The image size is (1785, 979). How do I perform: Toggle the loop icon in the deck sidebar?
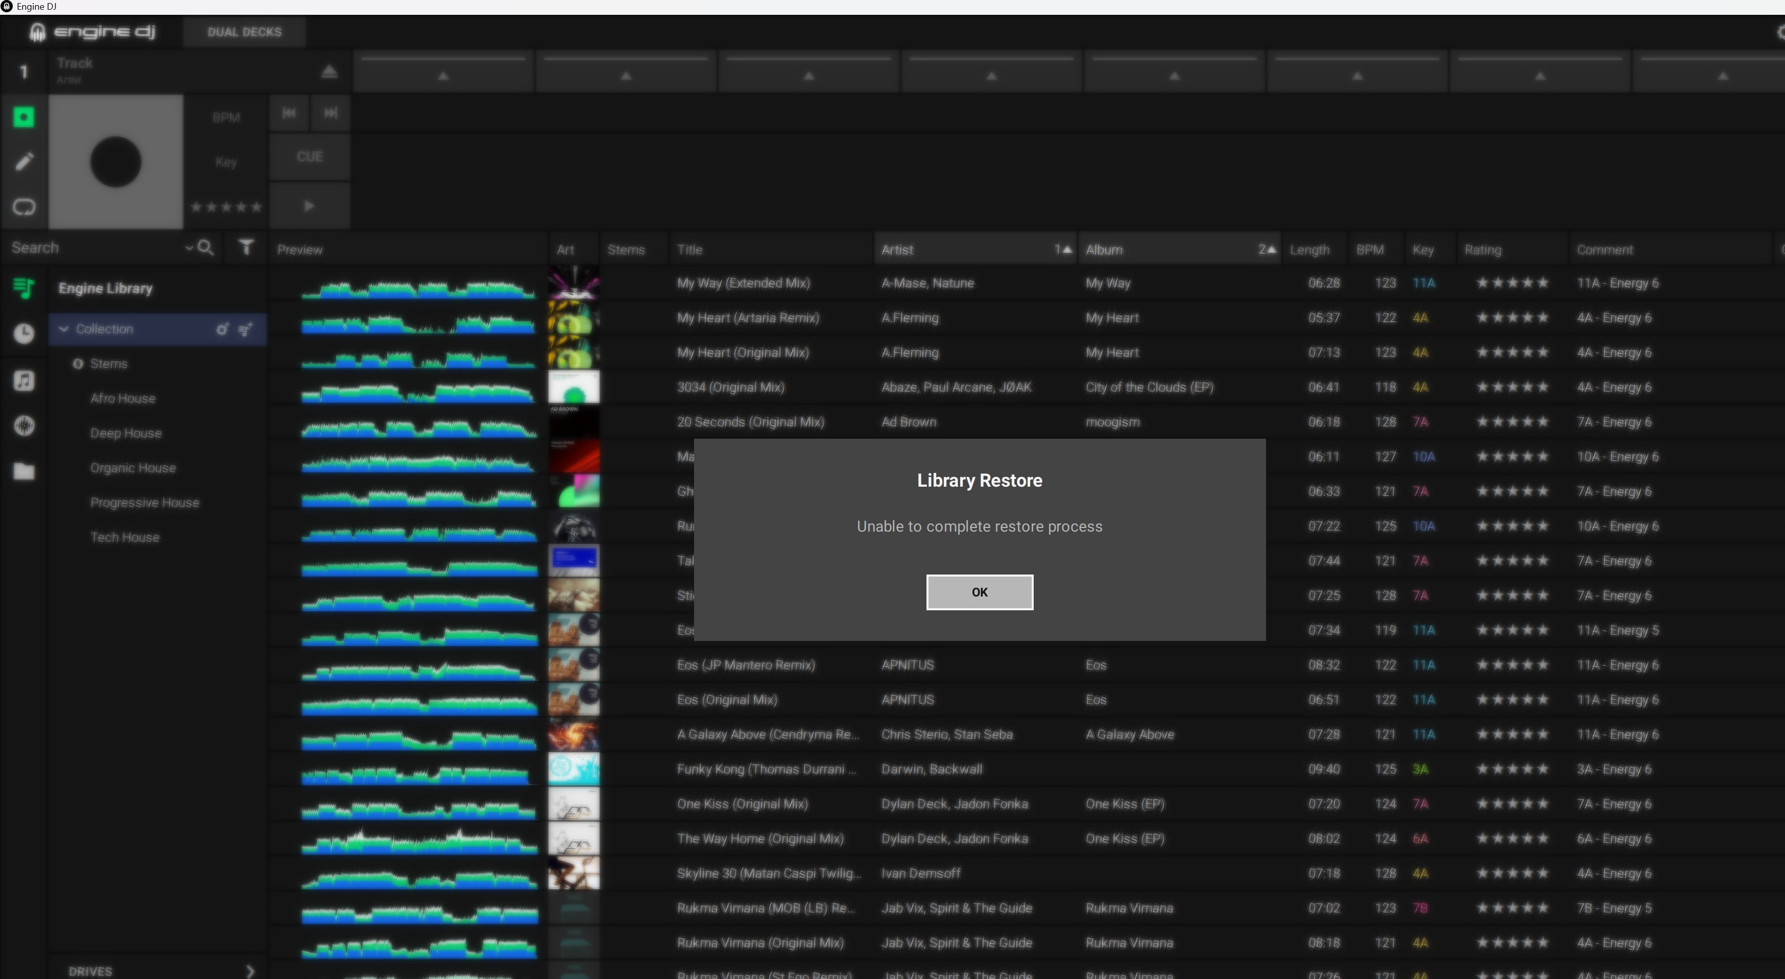23,206
